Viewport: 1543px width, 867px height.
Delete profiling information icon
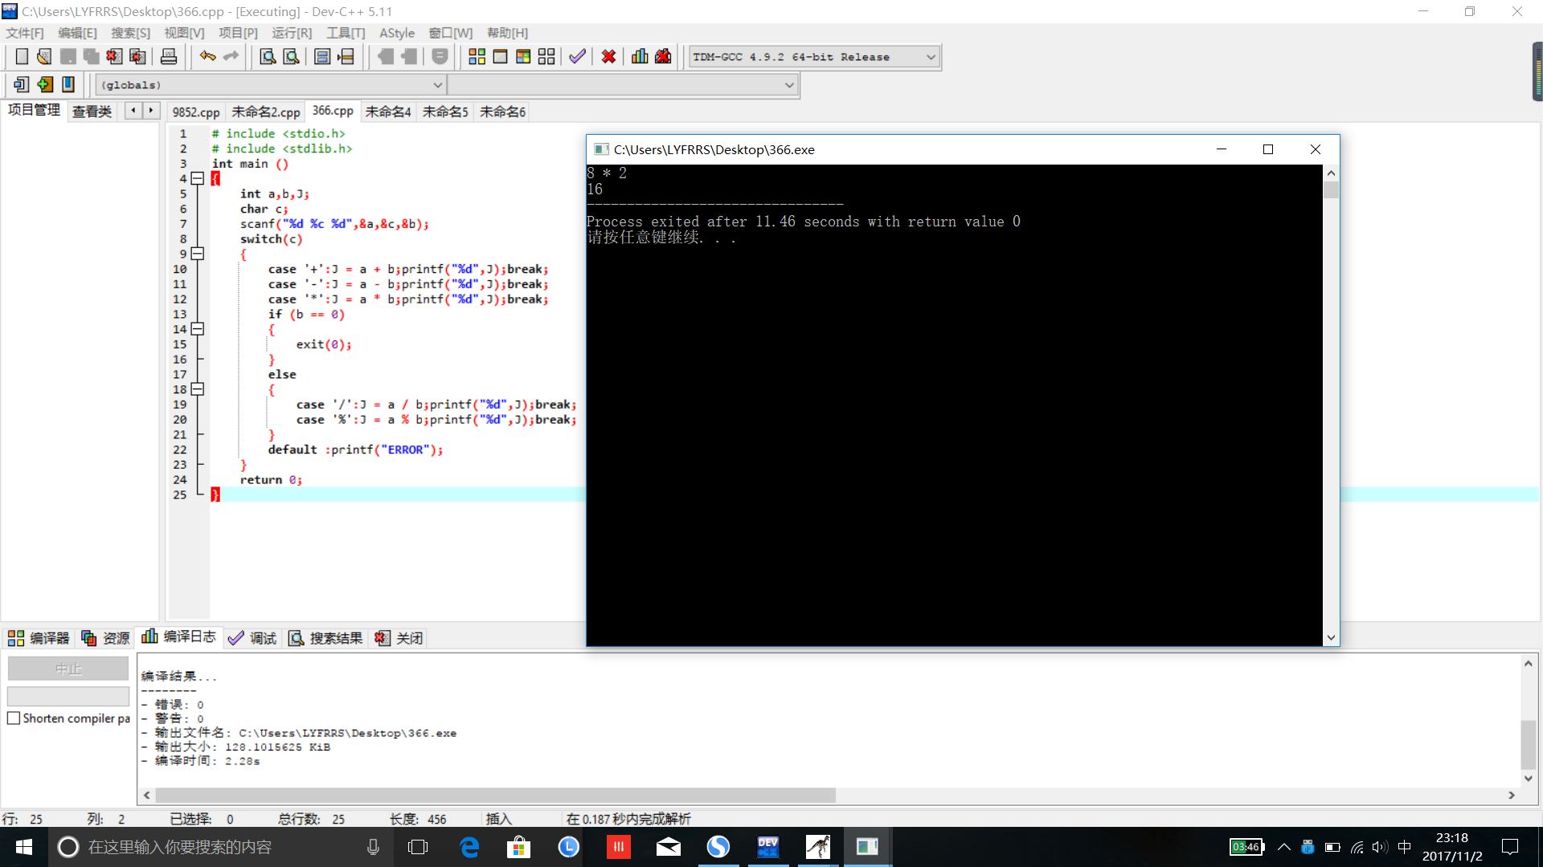coord(663,56)
